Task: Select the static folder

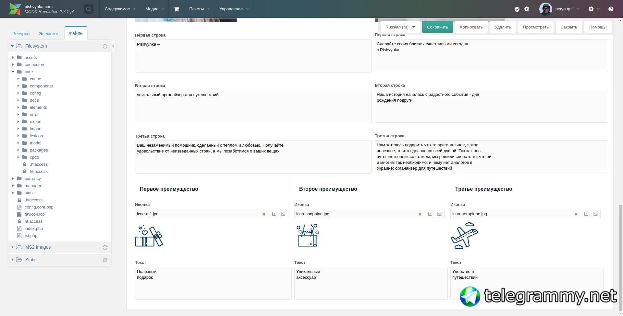Action: point(30,193)
